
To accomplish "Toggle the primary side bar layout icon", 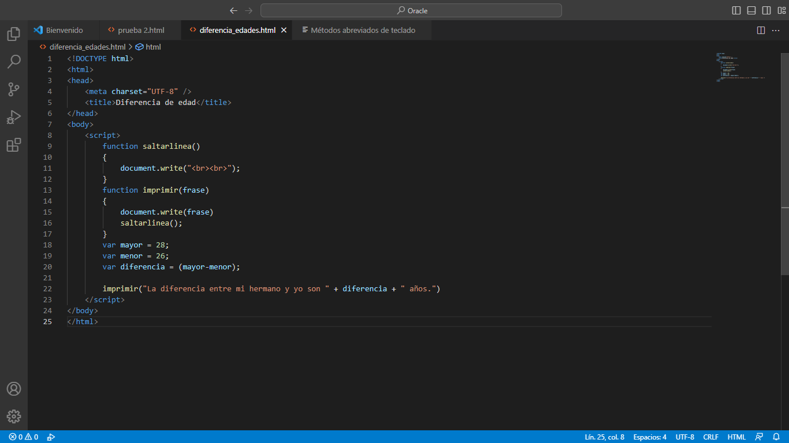I will click(736, 10).
